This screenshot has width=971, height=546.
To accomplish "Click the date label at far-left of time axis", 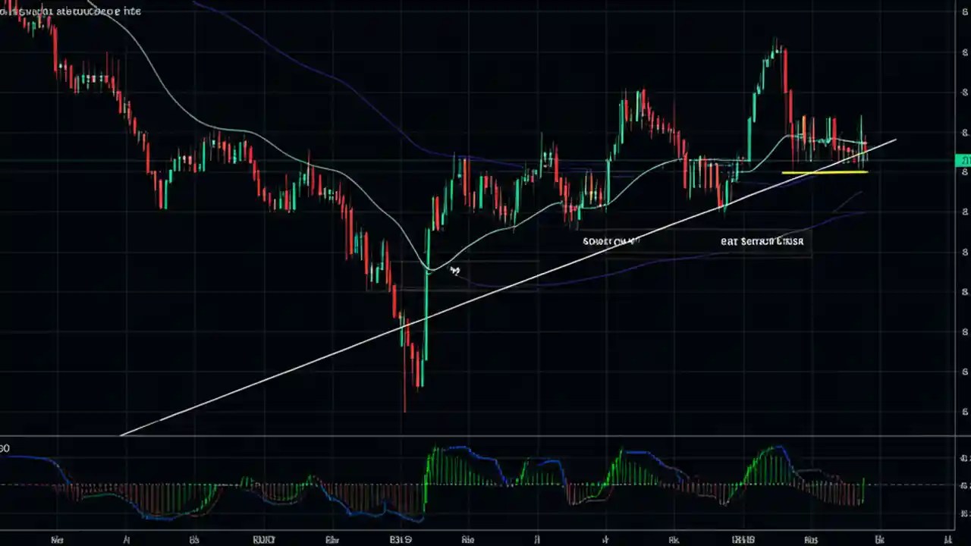I will 57,539.
